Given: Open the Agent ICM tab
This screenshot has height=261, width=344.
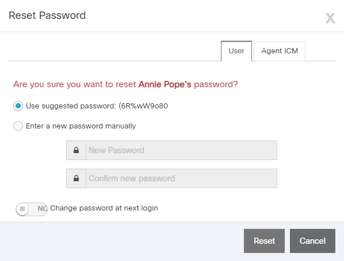Looking at the screenshot, I should [x=280, y=51].
